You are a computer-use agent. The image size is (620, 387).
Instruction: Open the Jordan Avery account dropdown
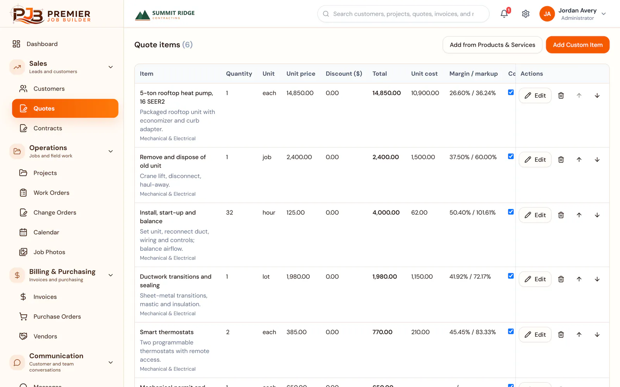coord(573,14)
